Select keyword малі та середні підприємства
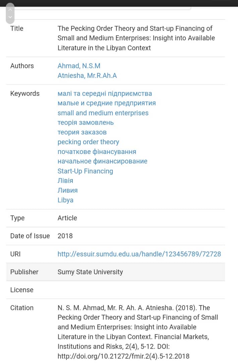238x363 pixels. [x=105, y=93]
